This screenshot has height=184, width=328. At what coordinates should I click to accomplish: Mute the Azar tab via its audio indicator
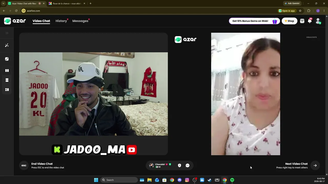[39, 4]
